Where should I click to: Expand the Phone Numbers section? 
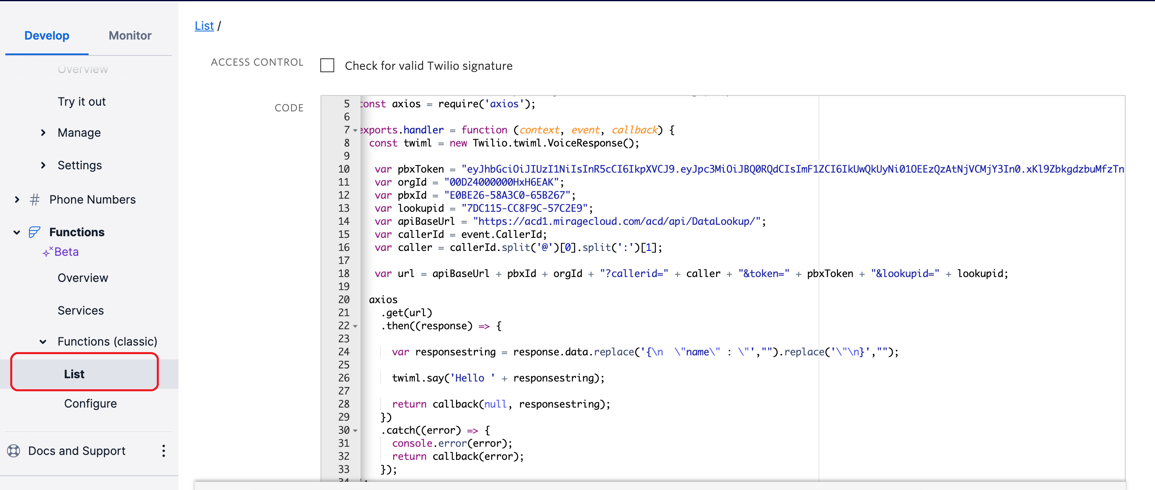pos(17,200)
